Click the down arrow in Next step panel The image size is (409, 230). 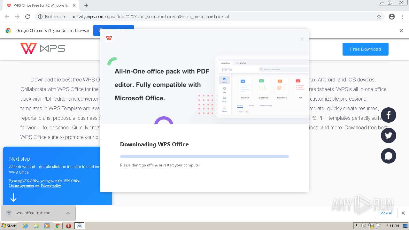(x=13, y=198)
